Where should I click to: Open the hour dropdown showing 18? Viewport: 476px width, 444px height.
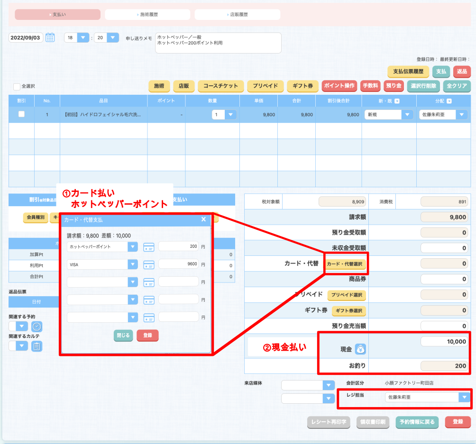(x=83, y=38)
